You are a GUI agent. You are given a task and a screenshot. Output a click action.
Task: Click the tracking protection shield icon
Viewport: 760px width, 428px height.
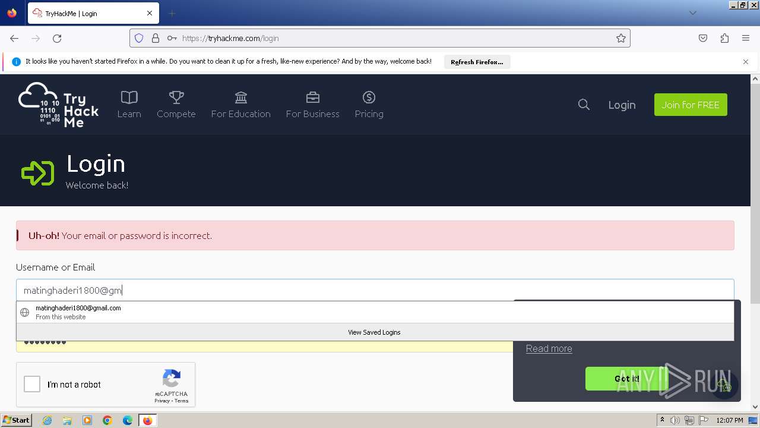(139, 38)
